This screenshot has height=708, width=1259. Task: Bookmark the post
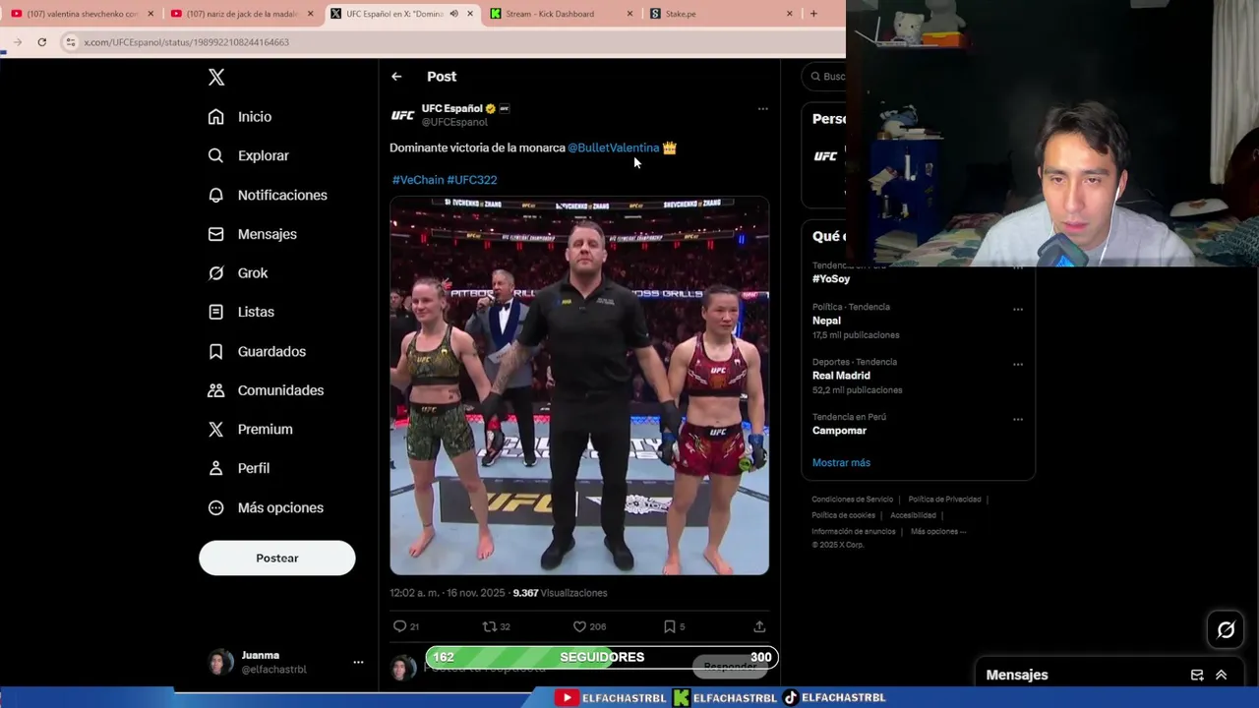669,626
